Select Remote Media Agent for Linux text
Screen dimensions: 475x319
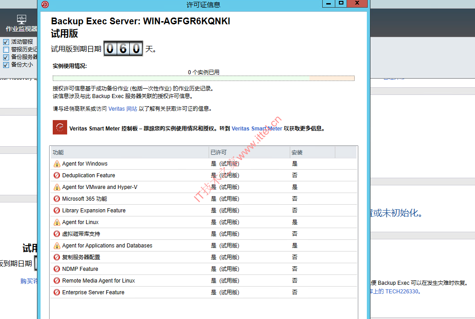point(98,281)
